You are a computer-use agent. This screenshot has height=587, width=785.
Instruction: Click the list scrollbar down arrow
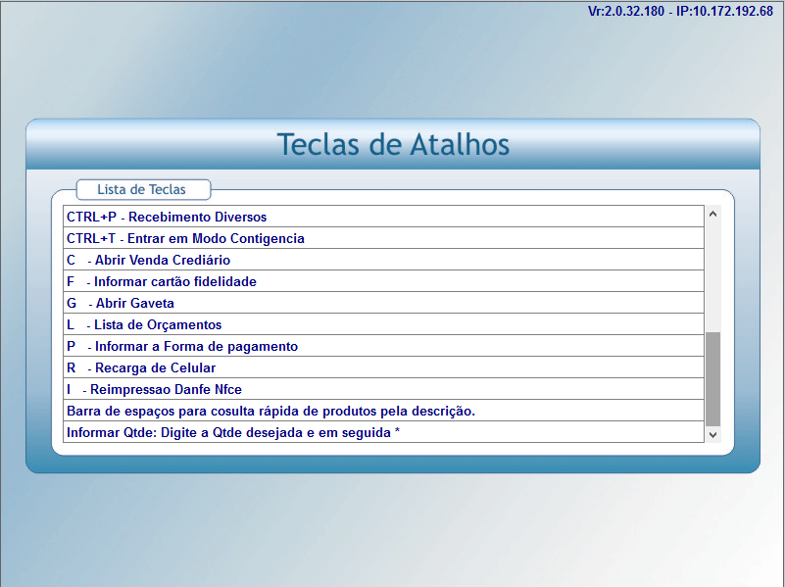point(712,434)
